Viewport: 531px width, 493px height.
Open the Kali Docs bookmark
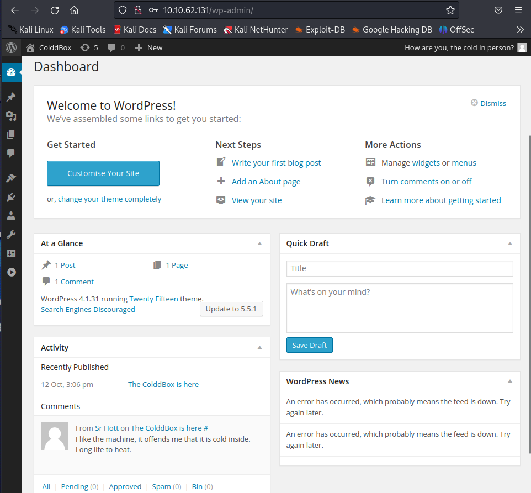[135, 30]
